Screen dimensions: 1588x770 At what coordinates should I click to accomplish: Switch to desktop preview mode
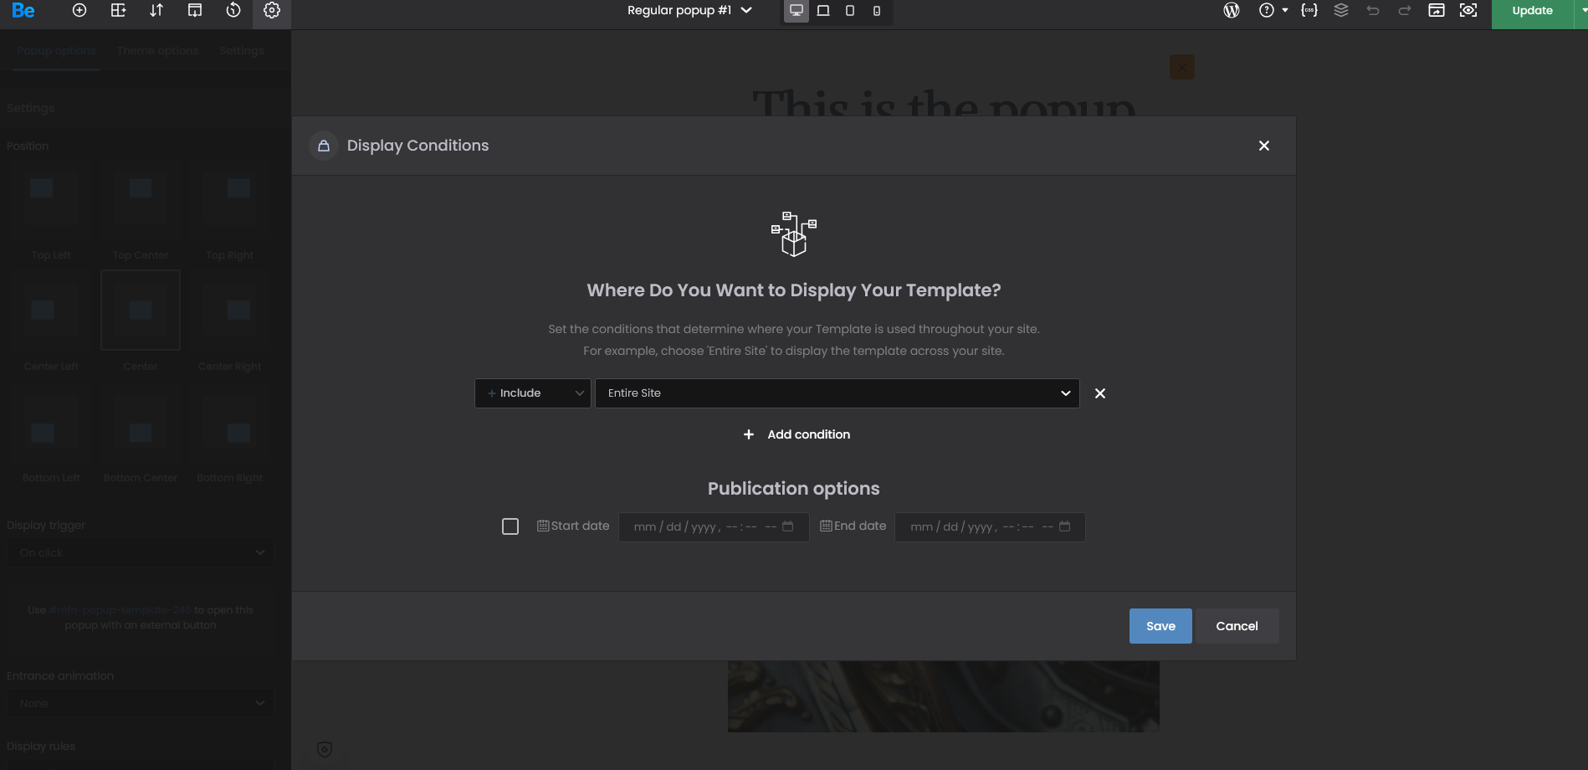point(797,11)
